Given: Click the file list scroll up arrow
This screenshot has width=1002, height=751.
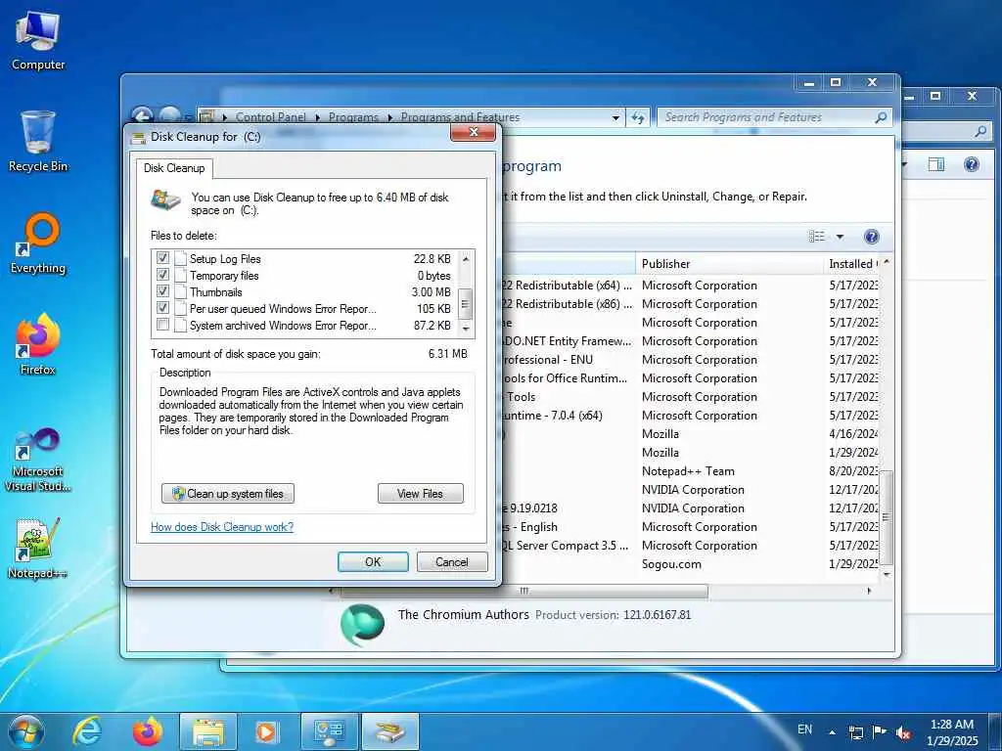Looking at the screenshot, I should click(466, 258).
